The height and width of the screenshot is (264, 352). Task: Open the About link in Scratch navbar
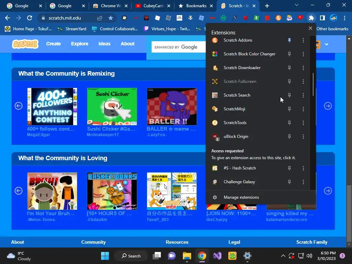coord(128,44)
